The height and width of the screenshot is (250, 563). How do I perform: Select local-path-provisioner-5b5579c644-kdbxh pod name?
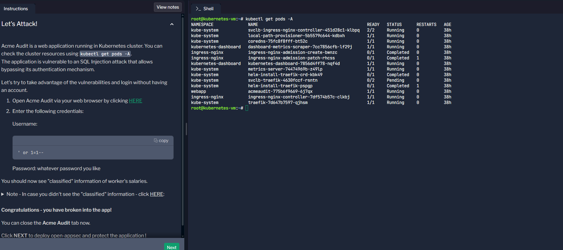(x=296, y=36)
